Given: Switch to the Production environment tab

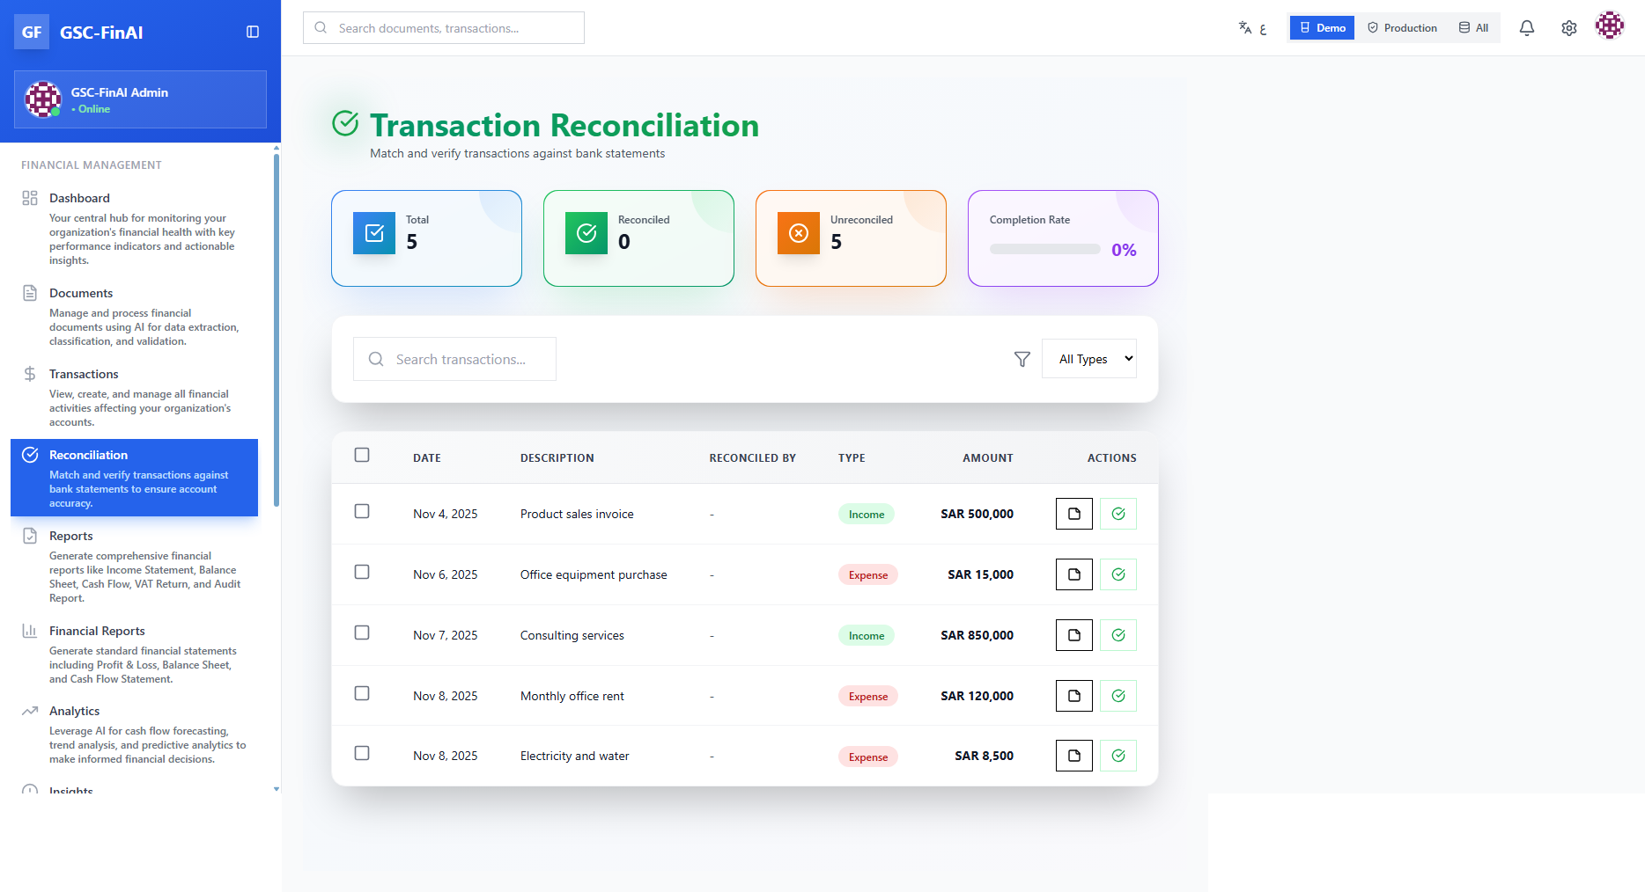Looking at the screenshot, I should (1402, 27).
